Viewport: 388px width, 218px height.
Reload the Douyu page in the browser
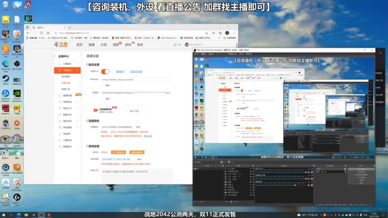click(x=41, y=33)
